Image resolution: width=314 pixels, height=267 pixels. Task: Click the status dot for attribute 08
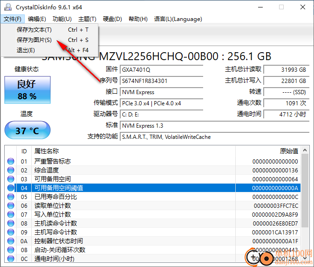click(x=11, y=223)
